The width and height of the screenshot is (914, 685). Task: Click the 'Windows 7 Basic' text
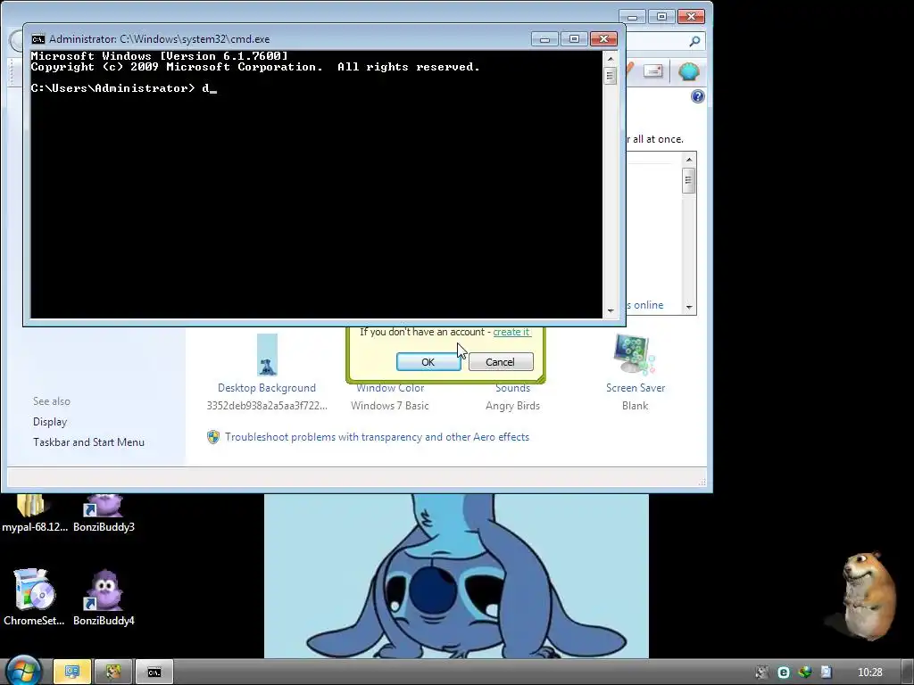pos(390,406)
